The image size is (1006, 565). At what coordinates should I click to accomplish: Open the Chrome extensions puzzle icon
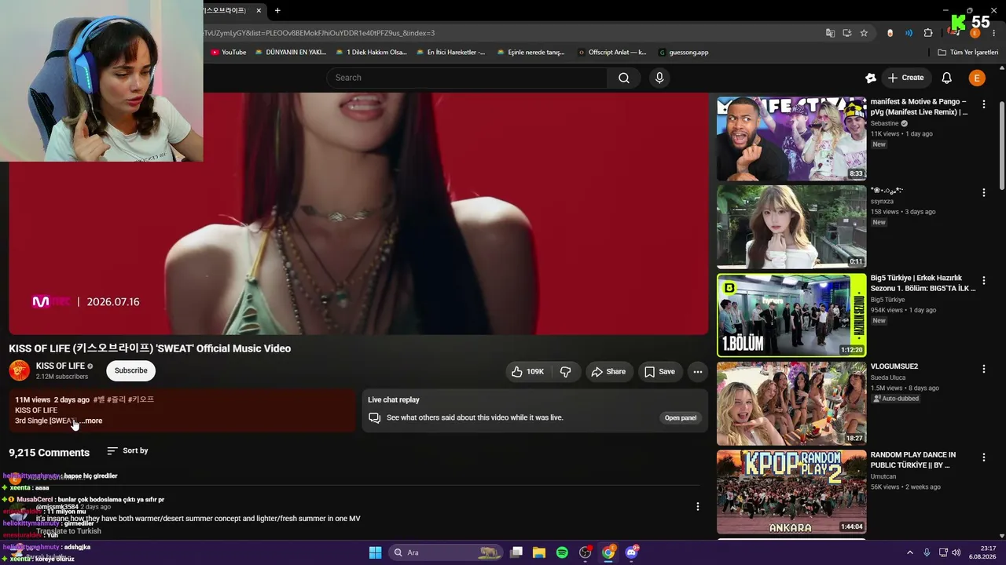click(928, 33)
